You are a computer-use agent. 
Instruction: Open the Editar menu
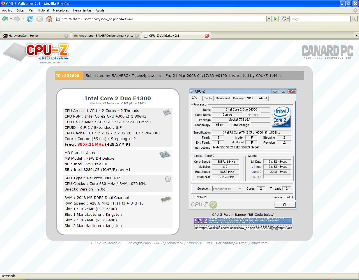(20, 10)
